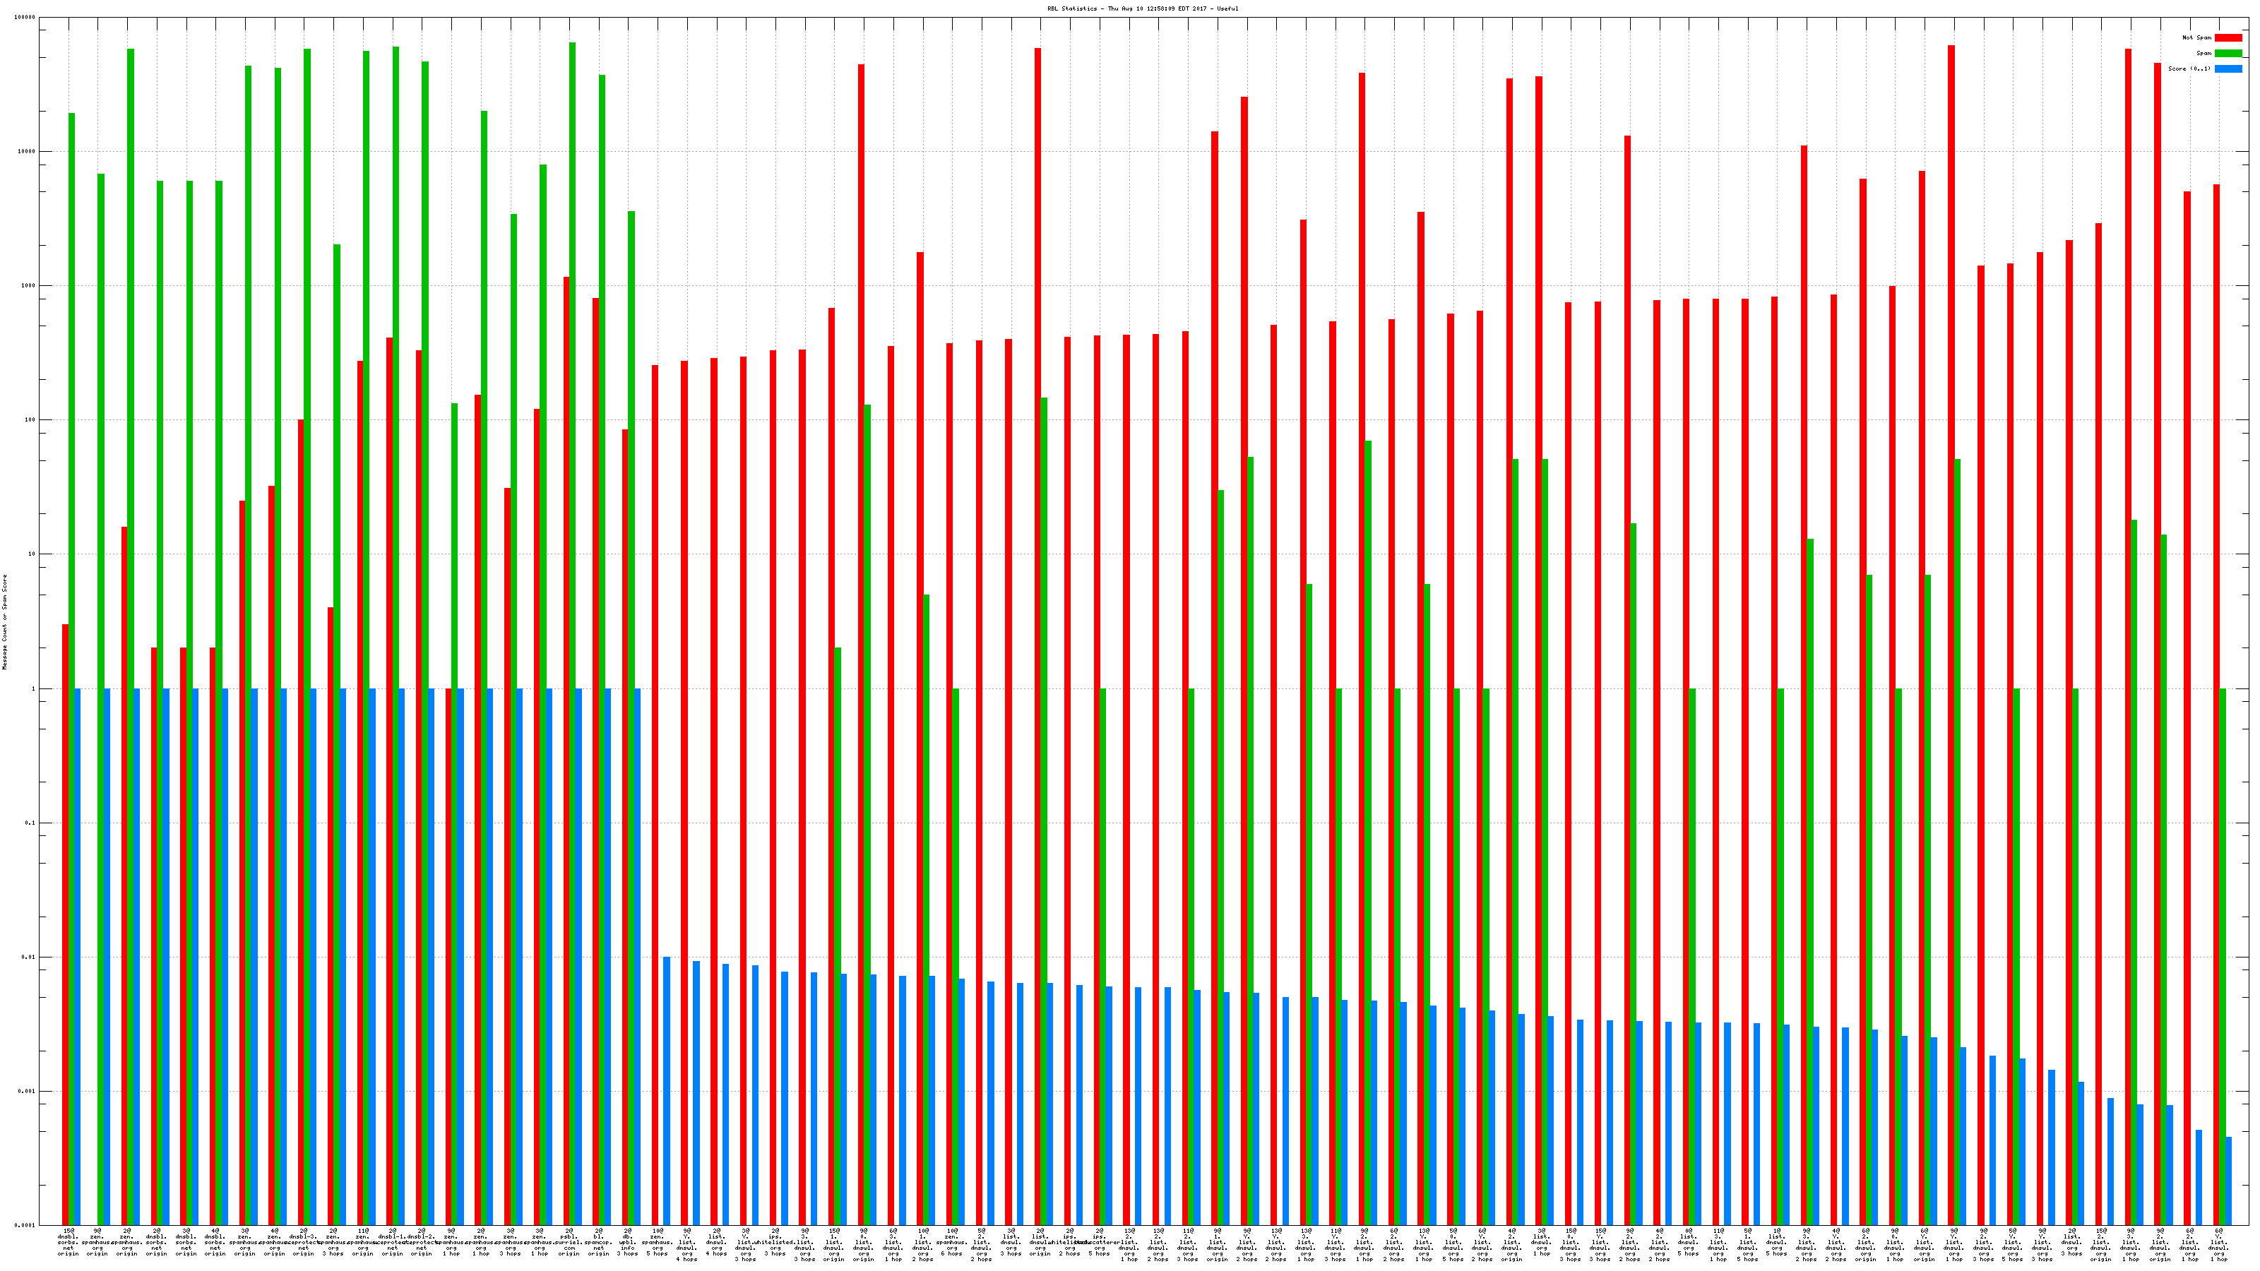Click the 0.01 y-axis tick label

point(29,957)
